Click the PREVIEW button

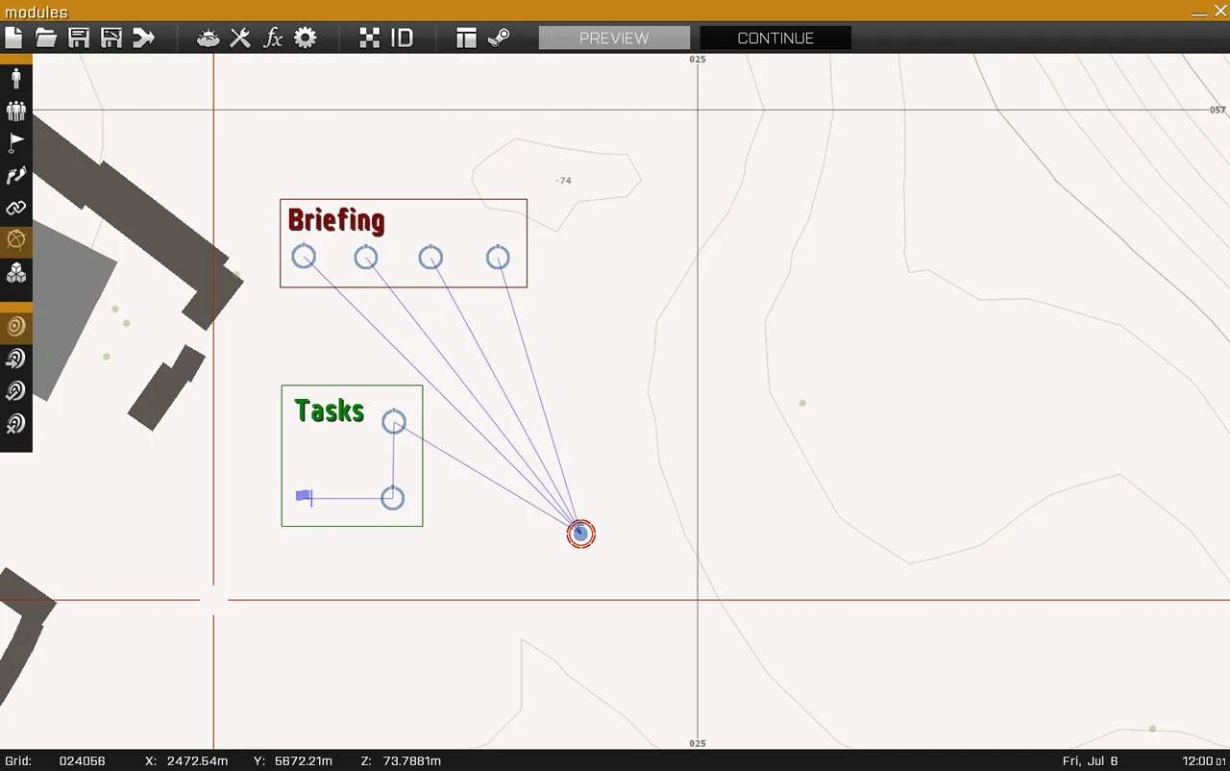tap(614, 37)
